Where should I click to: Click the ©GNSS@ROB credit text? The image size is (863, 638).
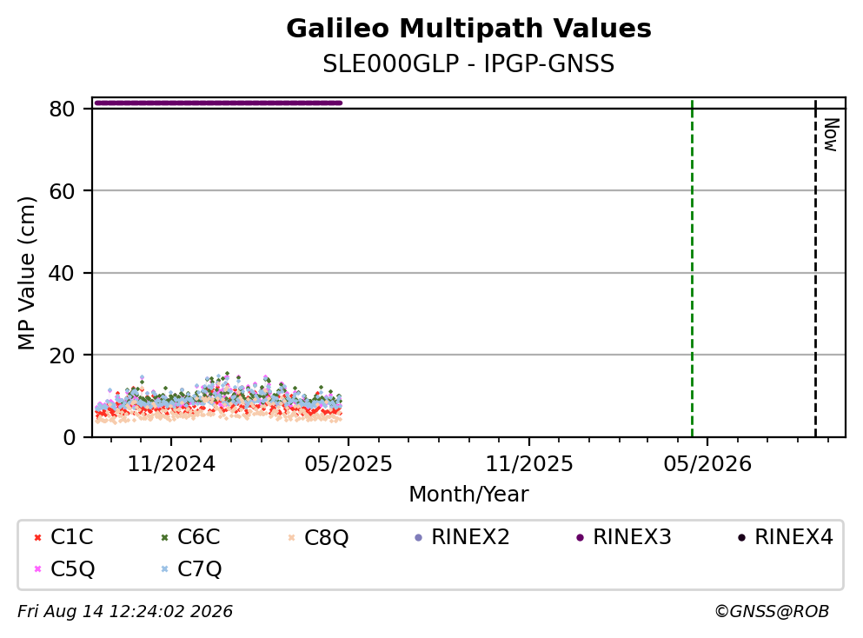click(x=772, y=612)
